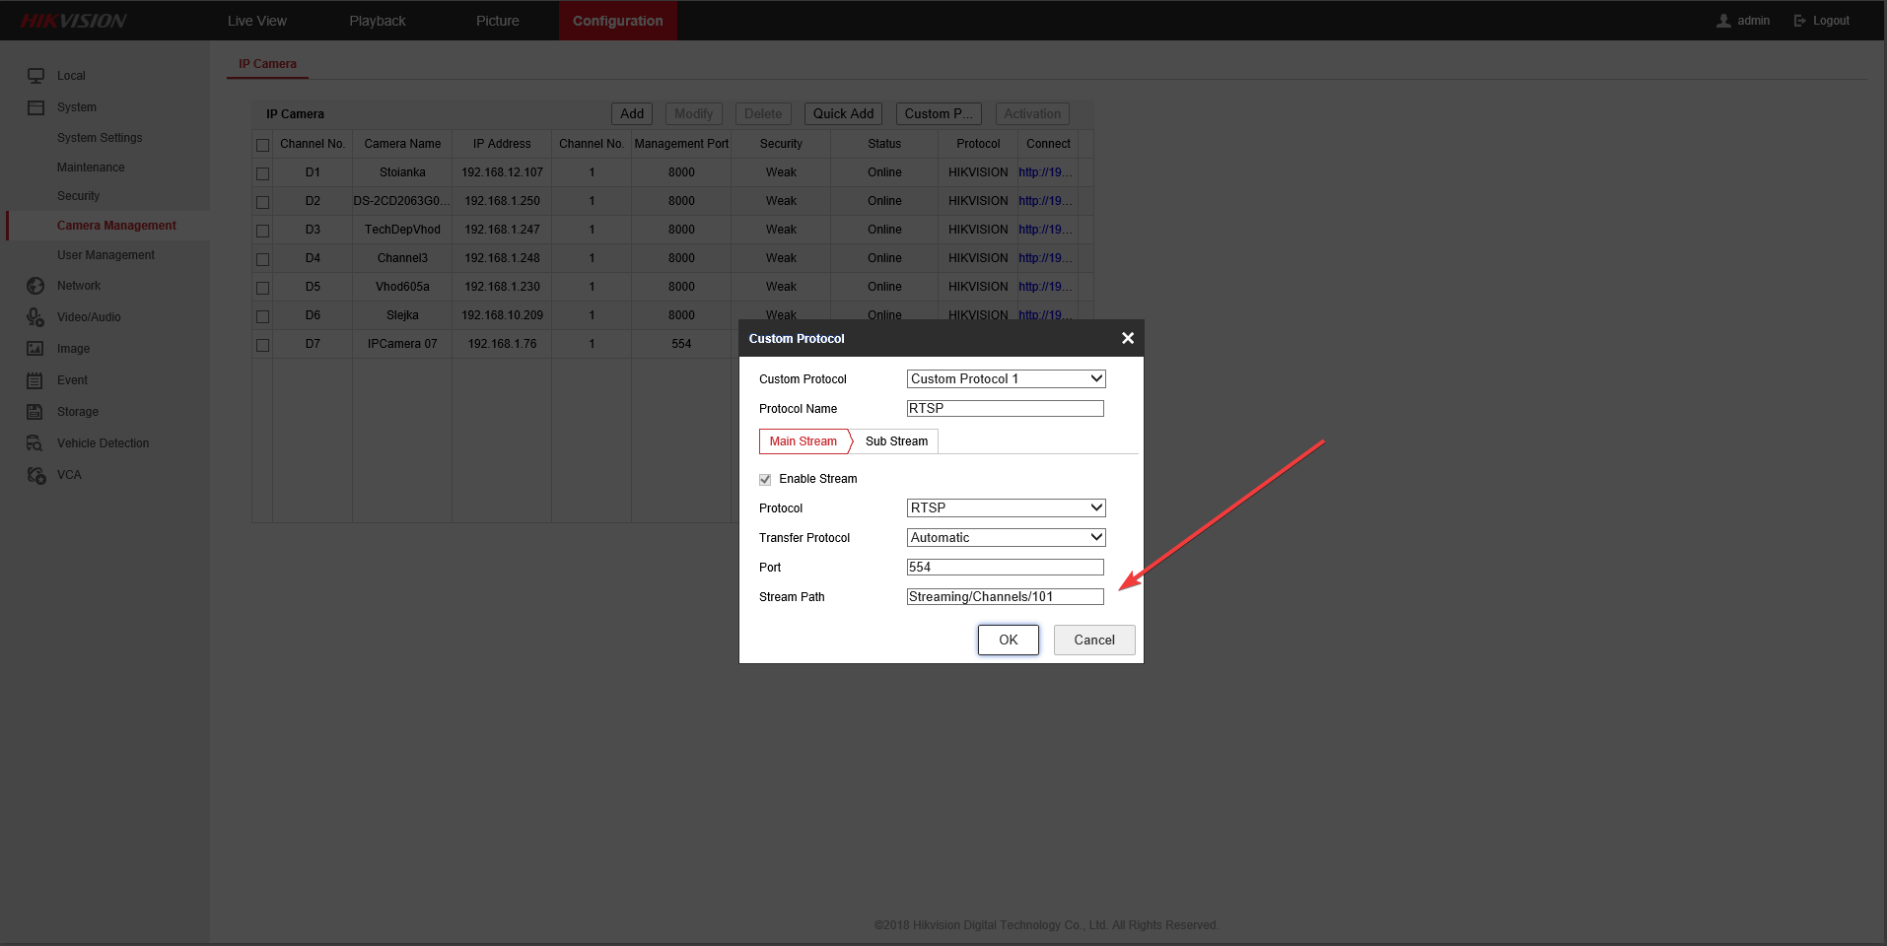1887x946 pixels.
Task: Open the Playback tab
Action: point(378,21)
